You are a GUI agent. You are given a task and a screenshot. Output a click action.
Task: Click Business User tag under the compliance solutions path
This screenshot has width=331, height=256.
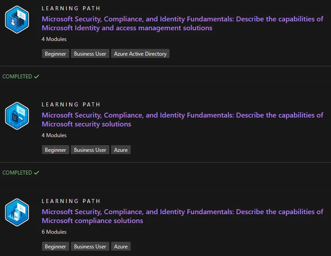pyautogui.click(x=90, y=247)
